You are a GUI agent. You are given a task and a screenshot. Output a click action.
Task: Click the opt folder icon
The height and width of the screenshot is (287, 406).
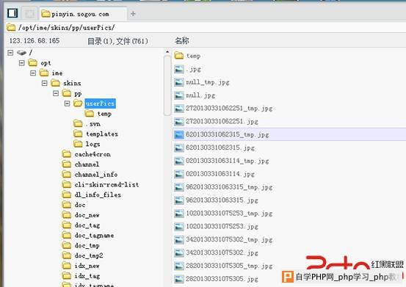pyautogui.click(x=33, y=62)
